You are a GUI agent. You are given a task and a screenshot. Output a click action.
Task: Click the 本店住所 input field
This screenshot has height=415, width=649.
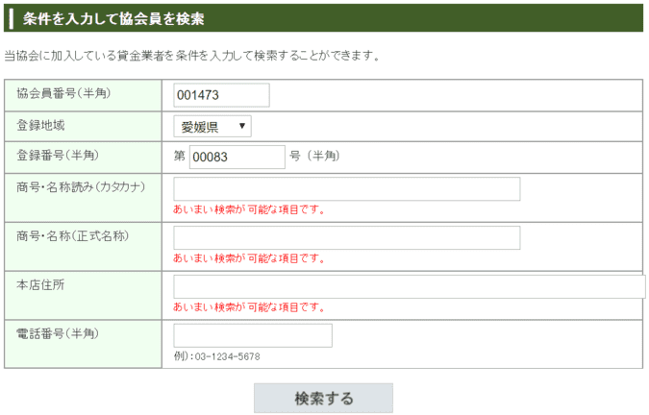click(410, 286)
